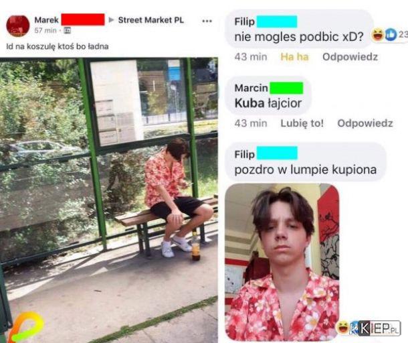Click 'Odpowiedz' under Marcin's comment
Screen dimensions: 408x343
(365, 123)
